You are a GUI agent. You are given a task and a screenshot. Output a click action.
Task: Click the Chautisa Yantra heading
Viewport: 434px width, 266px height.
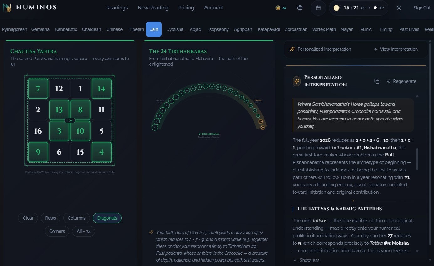(34, 51)
